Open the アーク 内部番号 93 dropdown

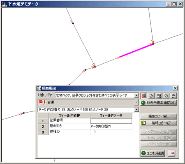[136, 109]
